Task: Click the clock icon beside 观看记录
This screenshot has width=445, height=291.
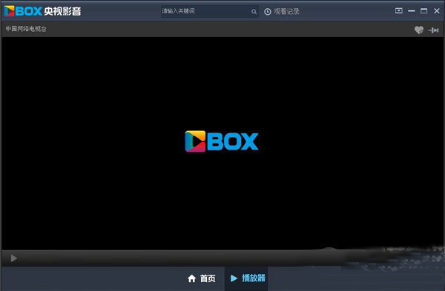Action: coord(268,12)
